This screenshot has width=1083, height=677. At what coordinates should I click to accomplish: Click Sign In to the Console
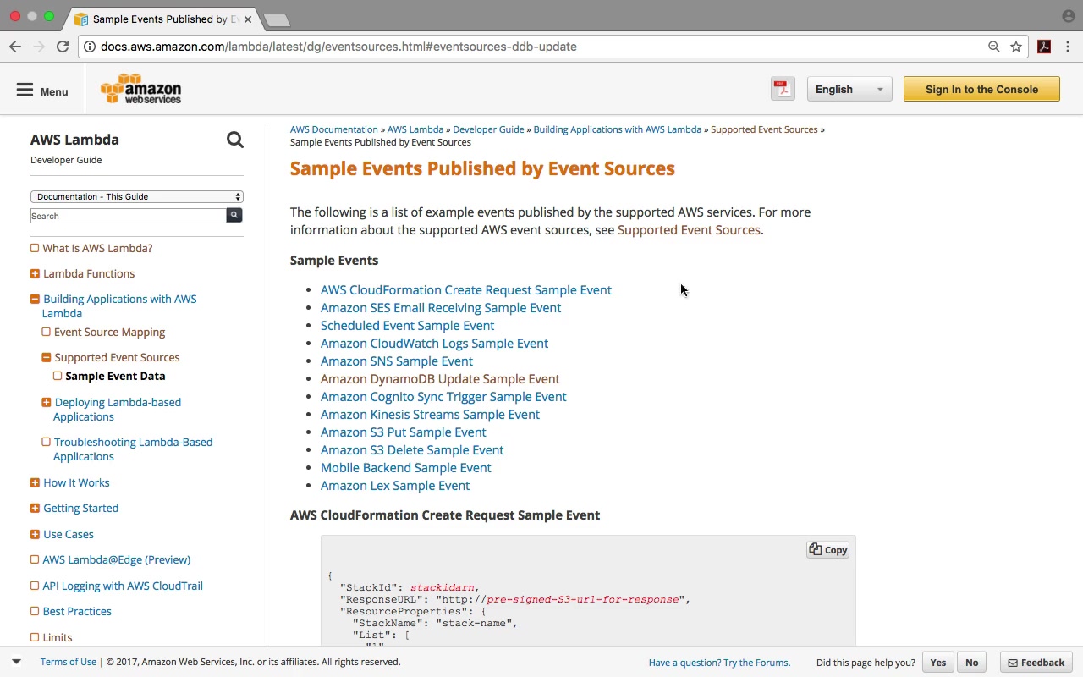[981, 89]
